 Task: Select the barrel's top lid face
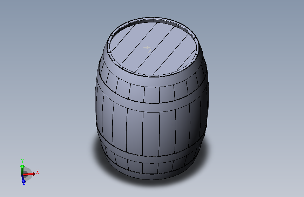click(153, 48)
